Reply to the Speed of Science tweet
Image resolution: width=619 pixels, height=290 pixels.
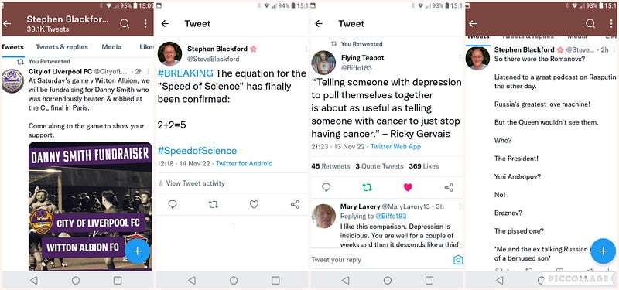[172, 204]
